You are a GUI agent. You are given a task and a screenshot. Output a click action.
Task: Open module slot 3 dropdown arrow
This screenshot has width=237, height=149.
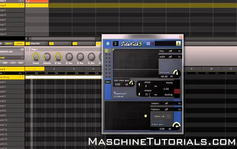pyautogui.click(x=93, y=44)
